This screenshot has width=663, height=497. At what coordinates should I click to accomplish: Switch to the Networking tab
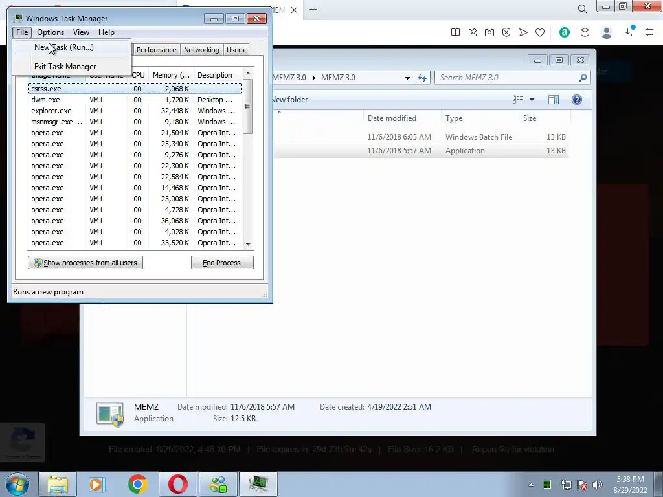click(201, 50)
